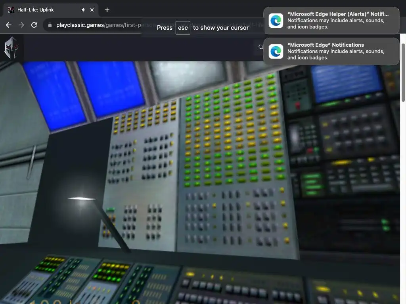Click the lock icon beside the URL

pyautogui.click(x=50, y=25)
